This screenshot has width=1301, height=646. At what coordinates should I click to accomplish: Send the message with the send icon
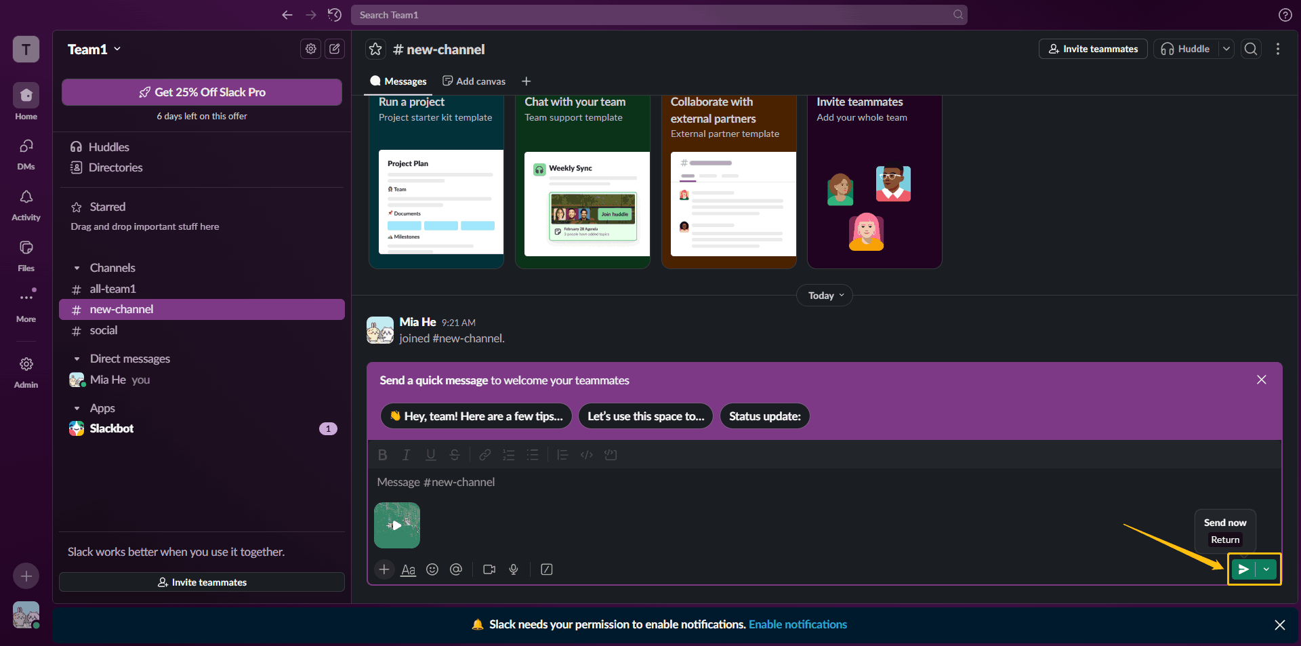pos(1243,569)
